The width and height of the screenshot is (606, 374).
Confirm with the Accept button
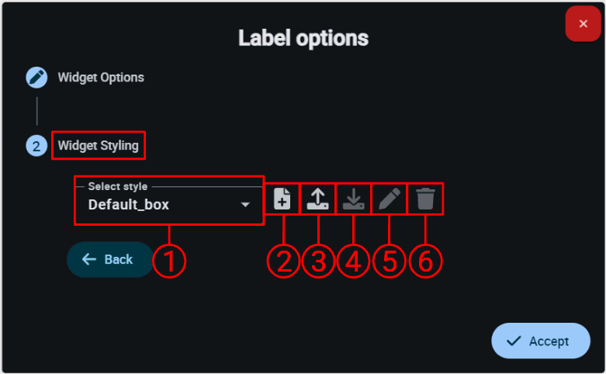(540, 341)
